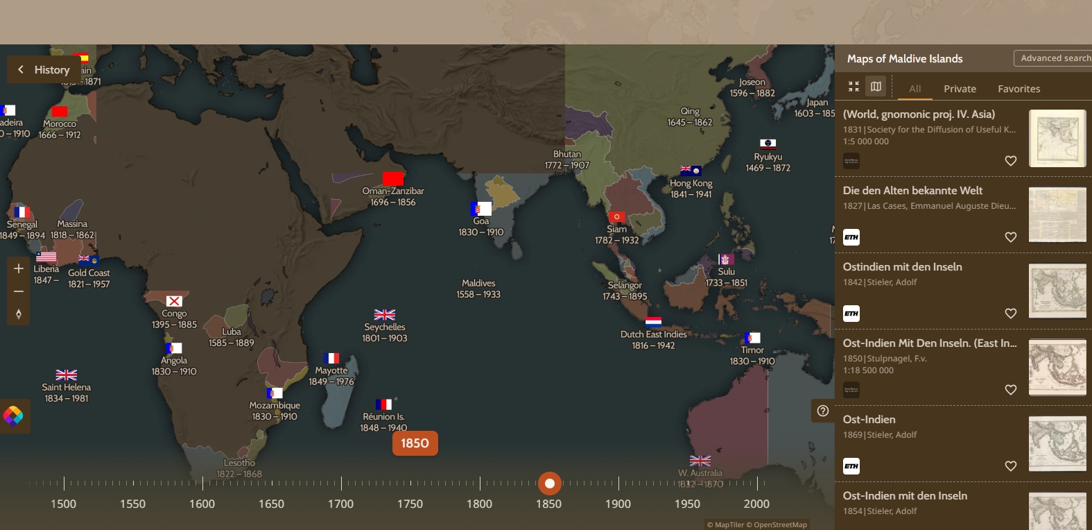
Task: Select the Hong Kong flag icon
Action: point(691,171)
